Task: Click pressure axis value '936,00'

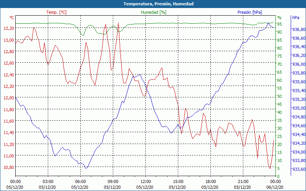Action: [x=299, y=64]
